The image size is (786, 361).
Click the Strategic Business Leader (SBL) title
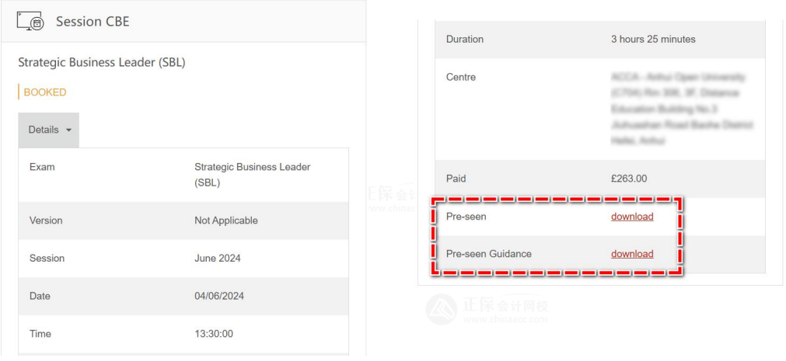(x=101, y=62)
